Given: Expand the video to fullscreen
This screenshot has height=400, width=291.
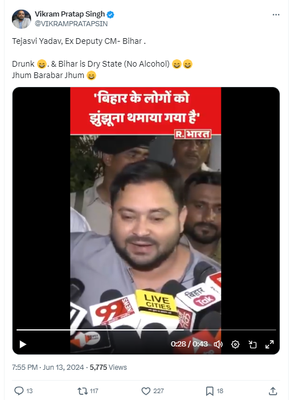Looking at the screenshot, I should [x=269, y=344].
